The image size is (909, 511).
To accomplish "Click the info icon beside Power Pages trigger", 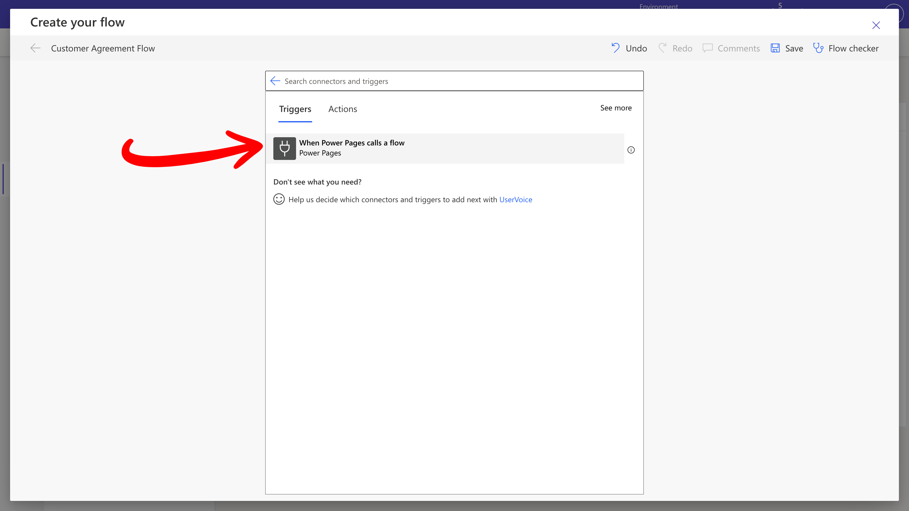I will click(x=631, y=150).
